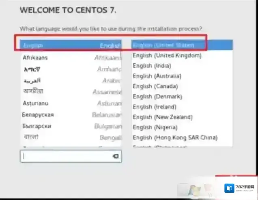
Task: Select English (United Kingdom) locale
Action: (181, 55)
